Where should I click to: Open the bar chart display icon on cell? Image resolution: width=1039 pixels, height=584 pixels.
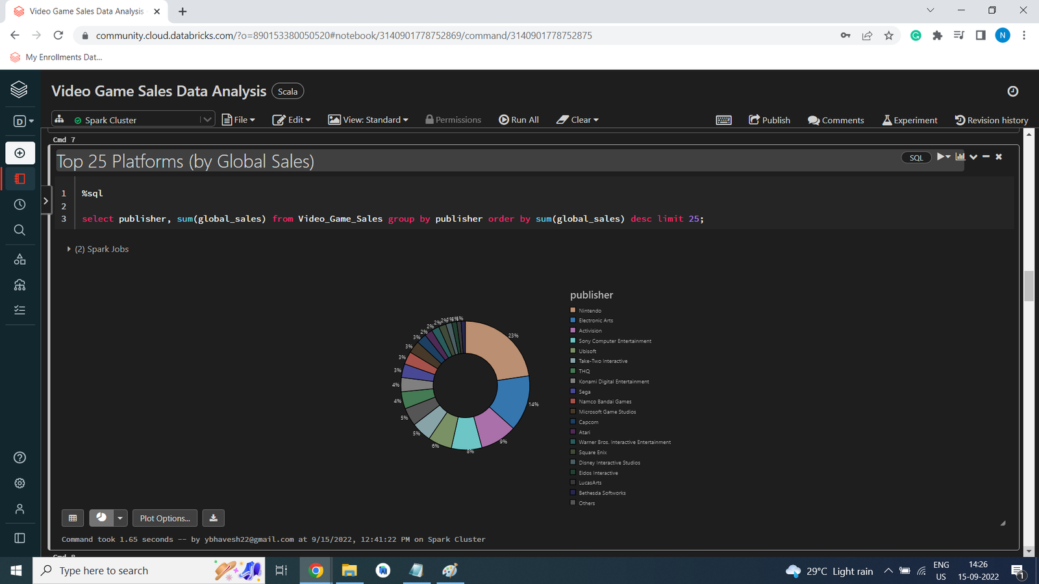(x=960, y=156)
